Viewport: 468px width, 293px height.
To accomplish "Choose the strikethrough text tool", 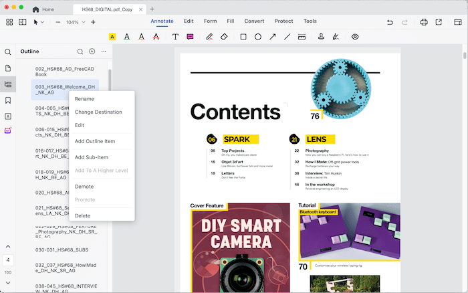I will click(156, 37).
